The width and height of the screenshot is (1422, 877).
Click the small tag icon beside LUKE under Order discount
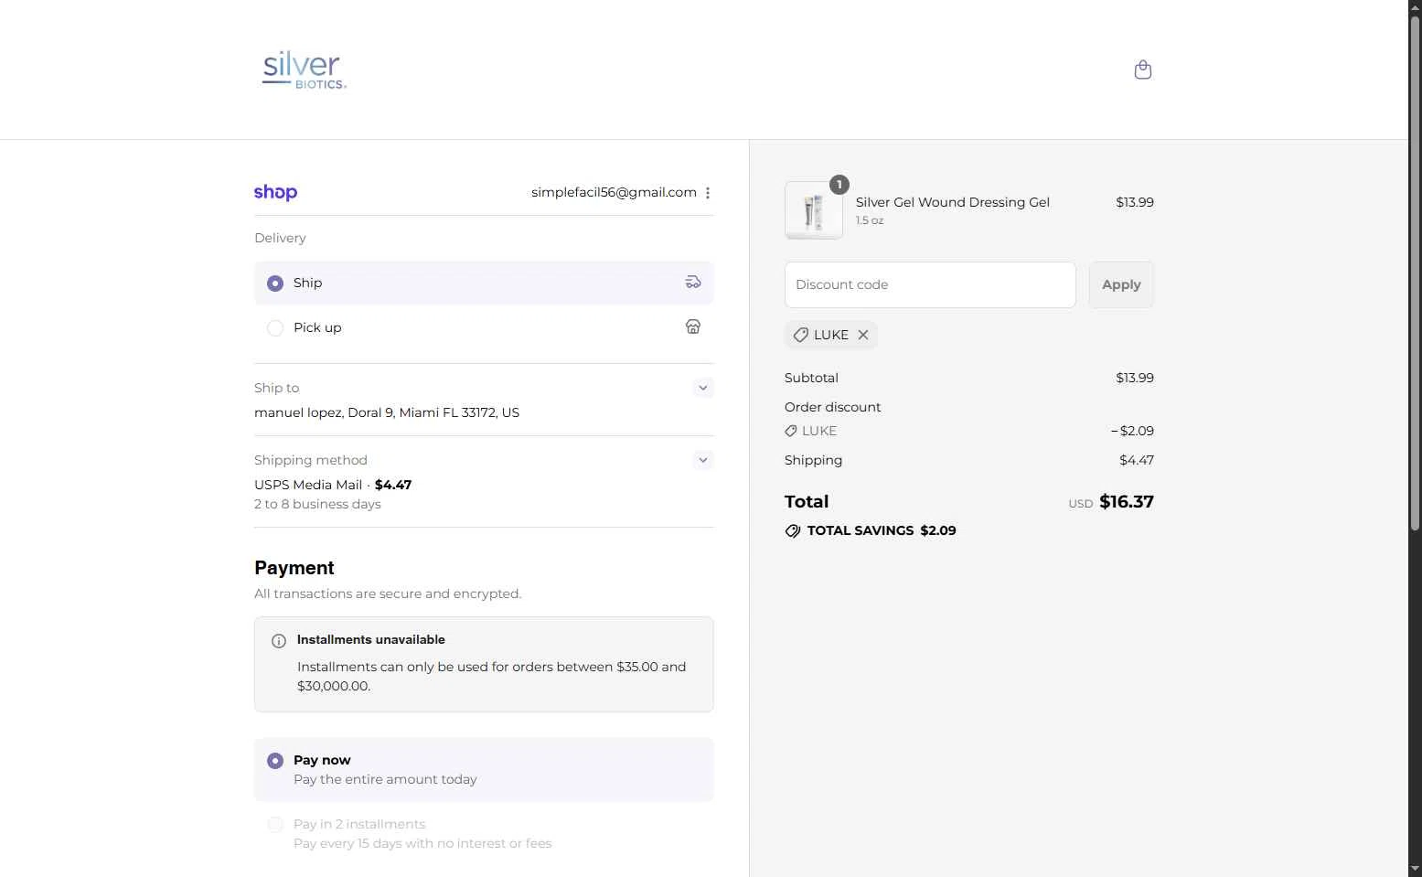(791, 431)
